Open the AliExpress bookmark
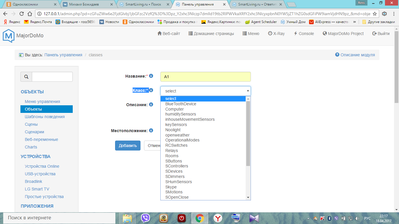 tap(329, 22)
